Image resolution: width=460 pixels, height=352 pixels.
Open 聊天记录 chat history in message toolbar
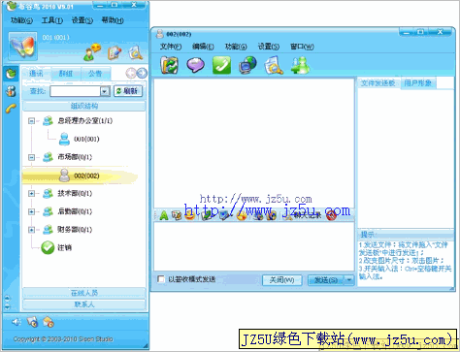(x=303, y=215)
